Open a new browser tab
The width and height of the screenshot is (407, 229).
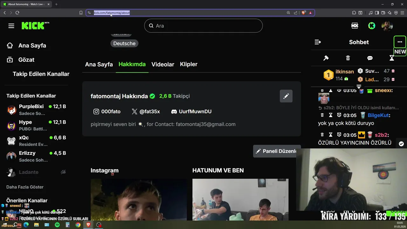56,4
